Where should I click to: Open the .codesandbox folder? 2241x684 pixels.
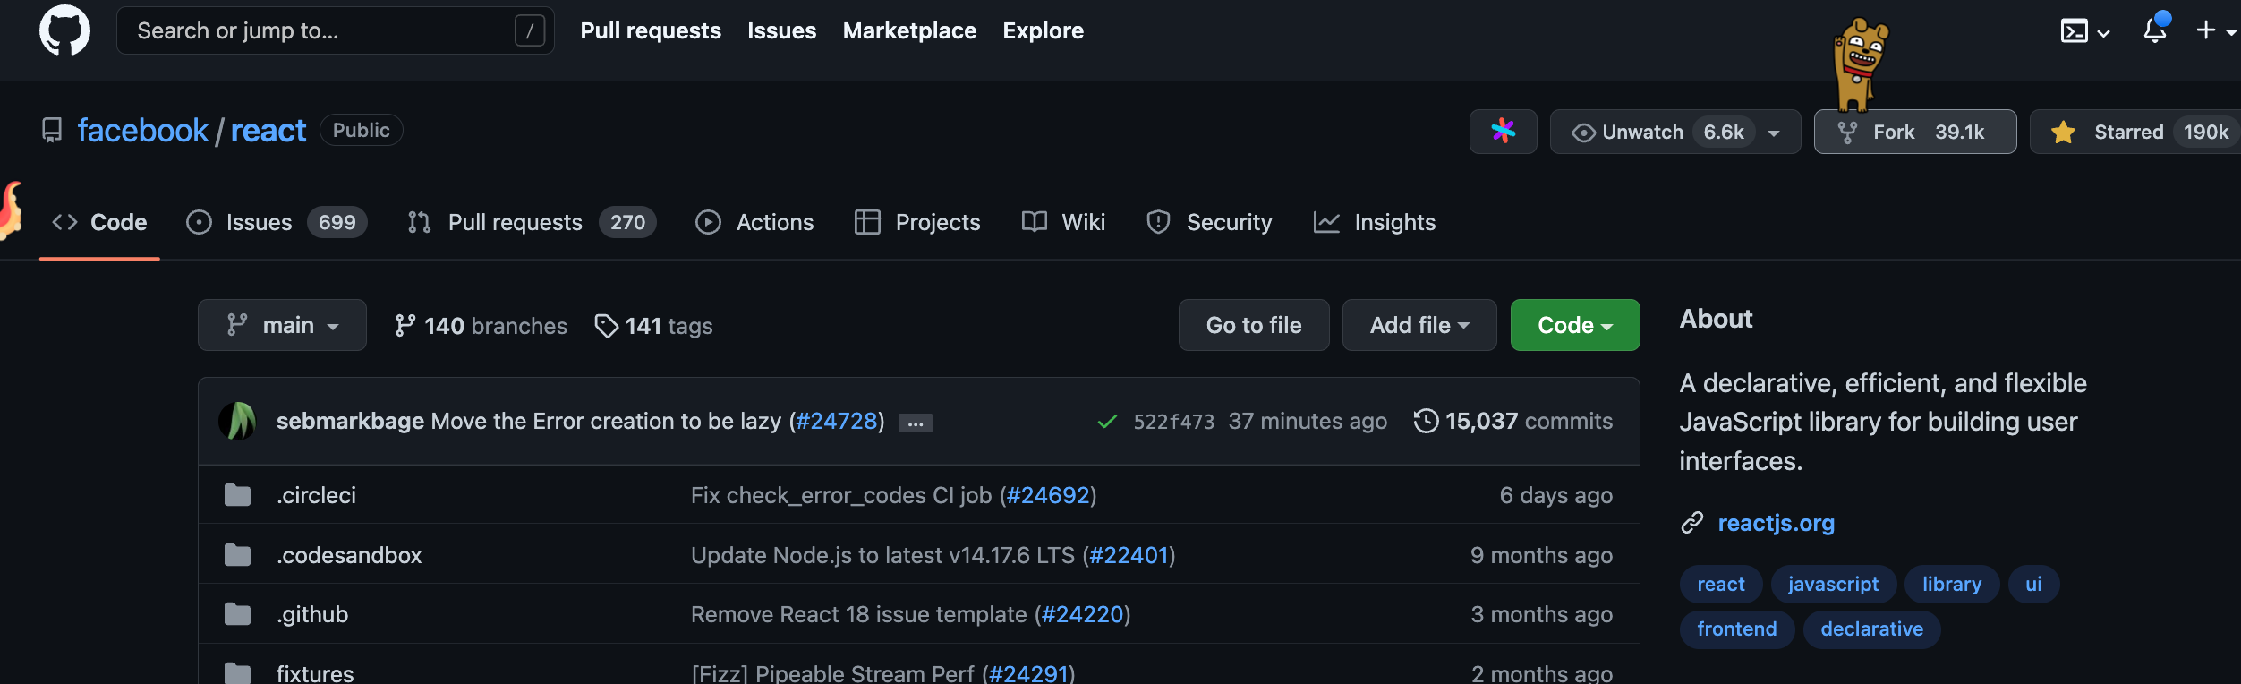point(349,555)
